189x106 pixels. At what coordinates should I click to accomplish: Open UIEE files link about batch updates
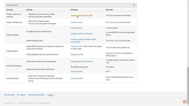(109, 48)
